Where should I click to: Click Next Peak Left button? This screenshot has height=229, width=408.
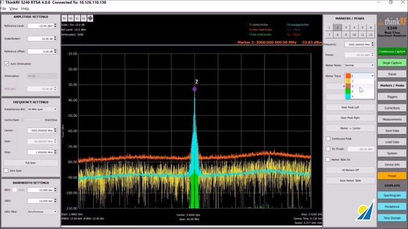(x=350, y=108)
